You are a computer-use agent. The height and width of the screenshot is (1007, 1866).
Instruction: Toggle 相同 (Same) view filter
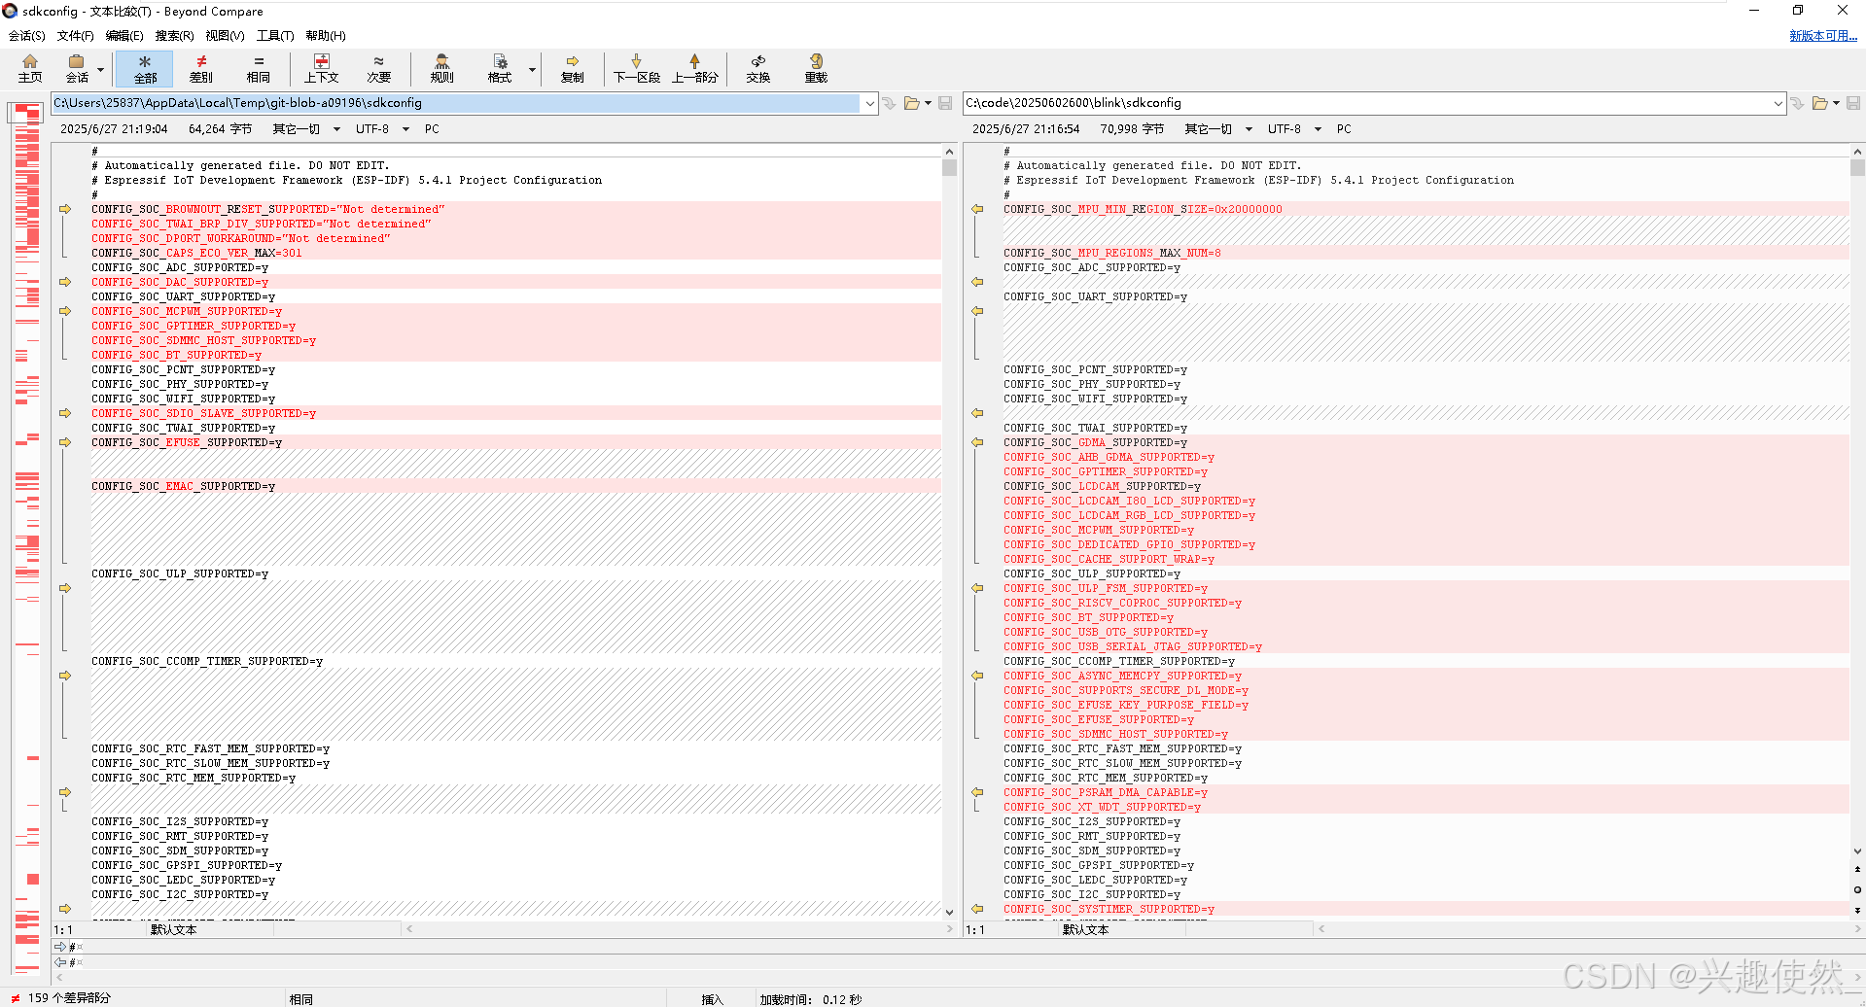259,69
